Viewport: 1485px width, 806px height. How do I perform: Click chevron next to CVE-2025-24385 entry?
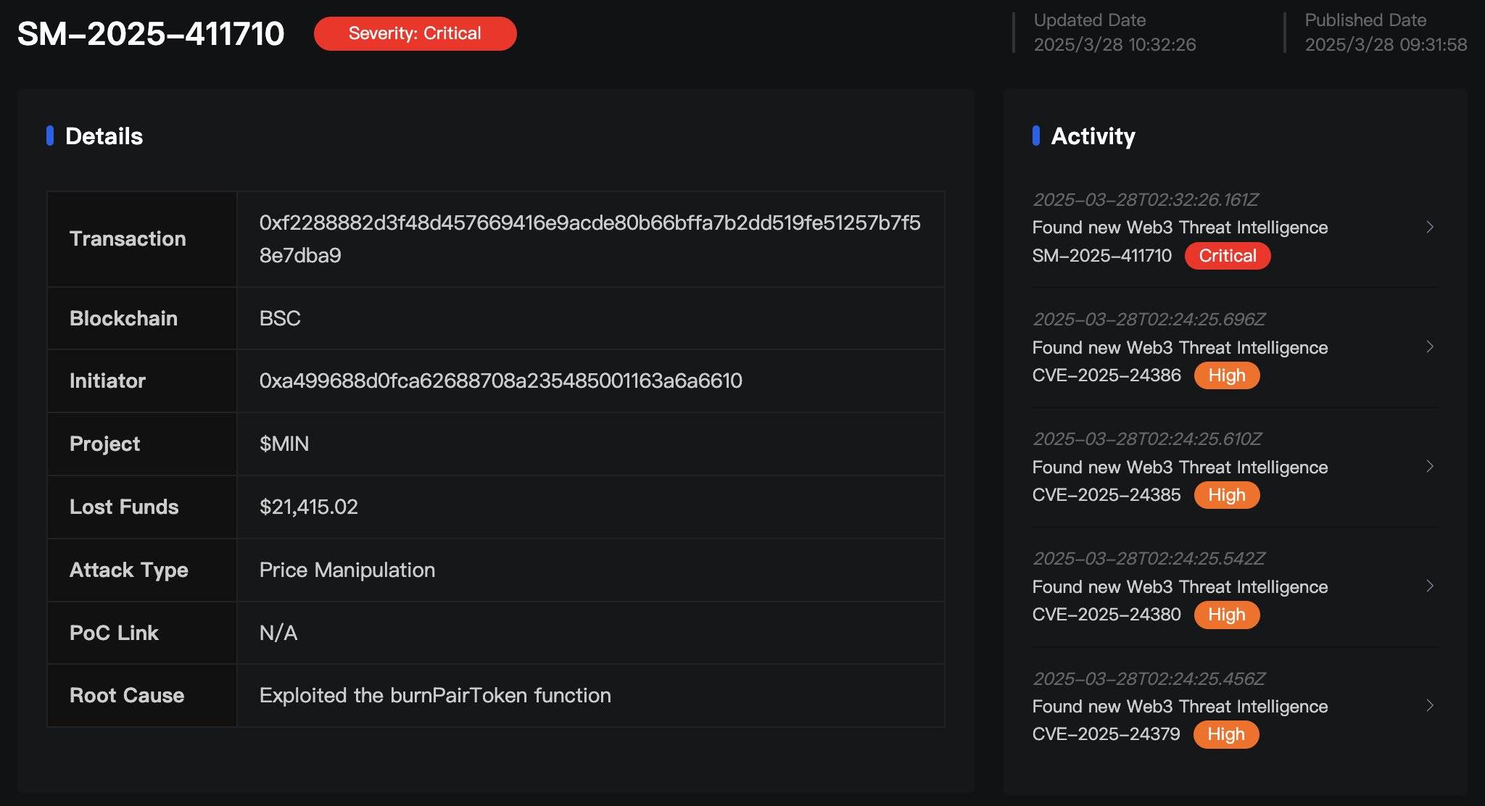click(1429, 466)
